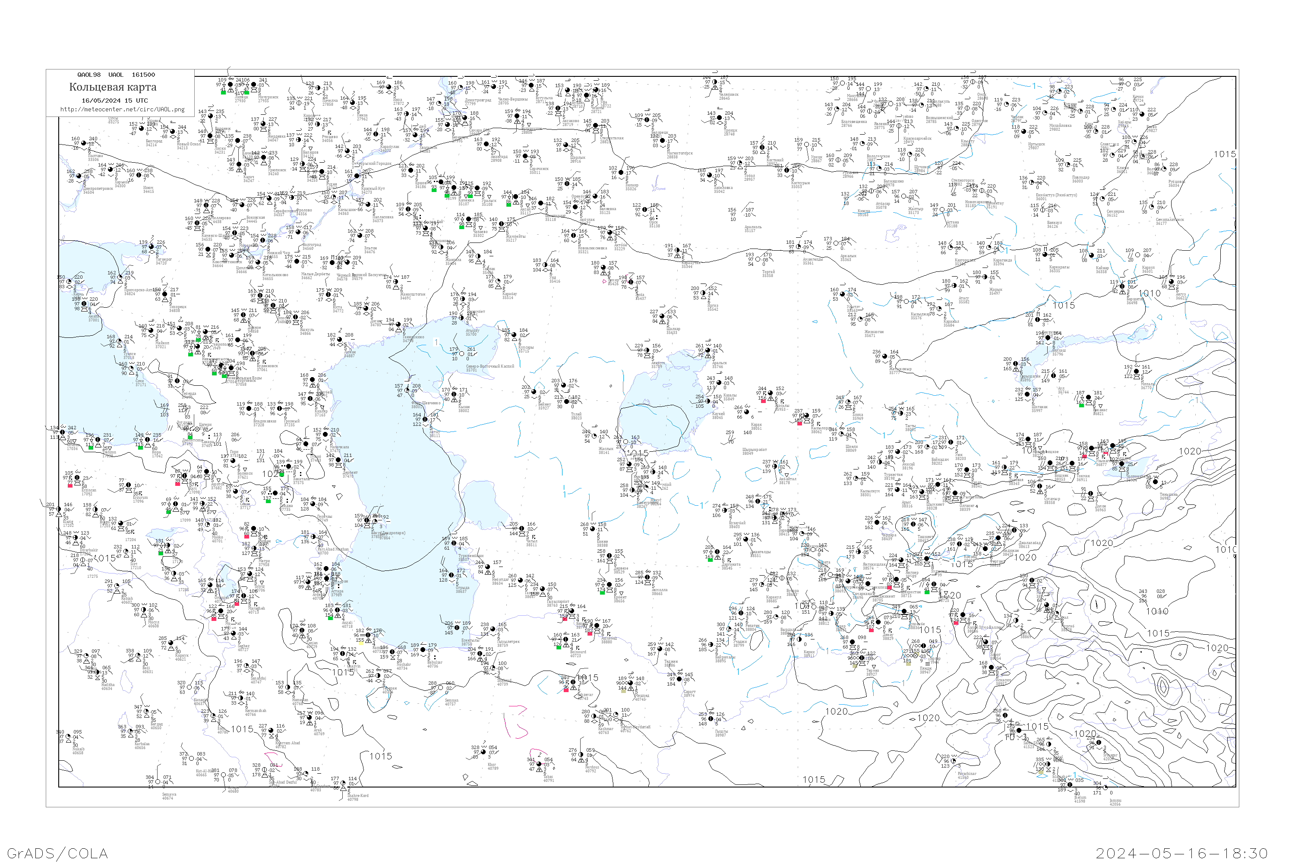Click the 2024-05-16-18:30 timestamp text
This screenshot has height=863, width=1295.
pos(1181,853)
